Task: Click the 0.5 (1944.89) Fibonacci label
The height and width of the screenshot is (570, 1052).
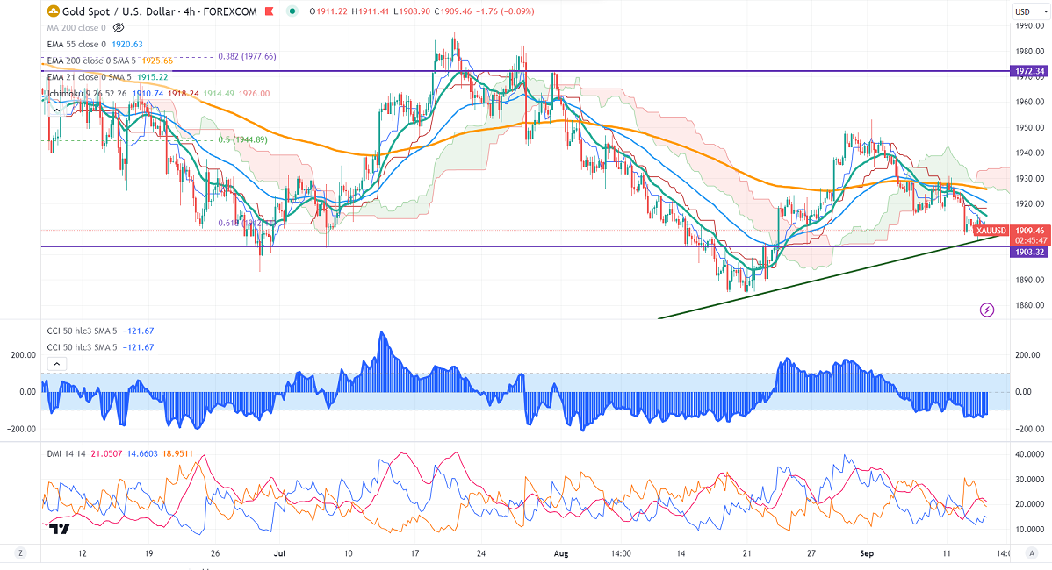Action: [243, 140]
